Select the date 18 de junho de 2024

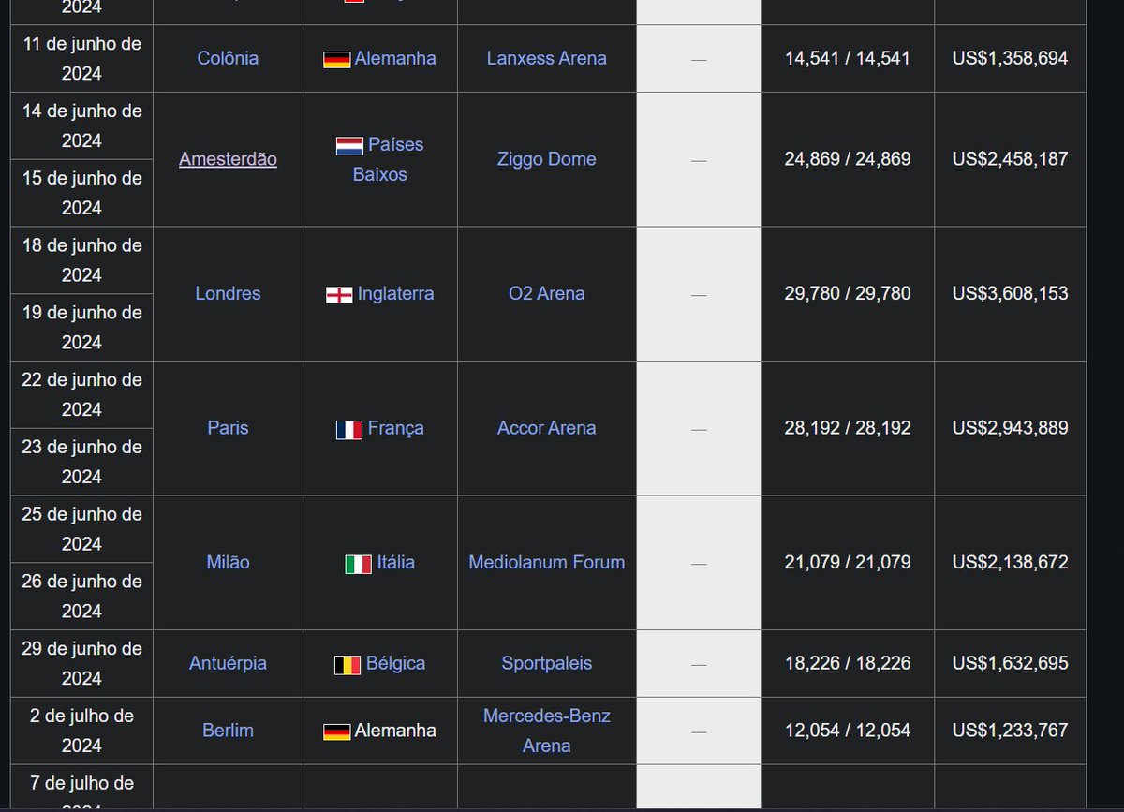pos(81,260)
